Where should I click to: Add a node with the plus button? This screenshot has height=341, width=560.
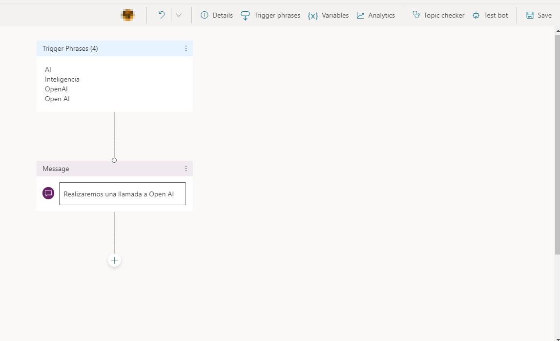[x=114, y=260]
